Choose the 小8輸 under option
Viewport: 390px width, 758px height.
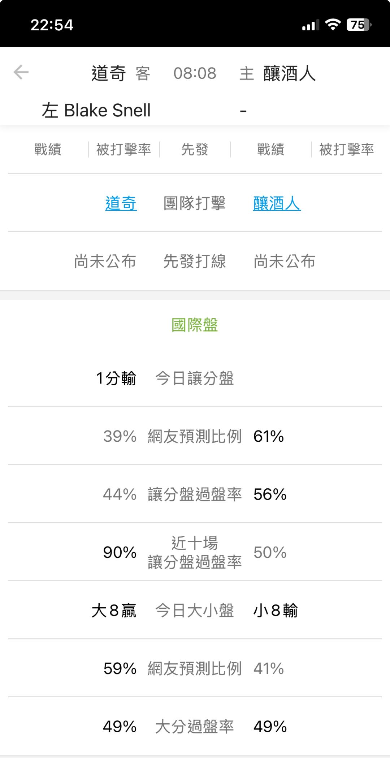(276, 611)
